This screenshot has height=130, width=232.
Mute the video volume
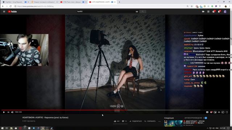[12, 112]
